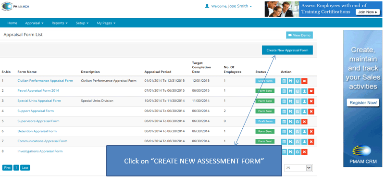The height and width of the screenshot is (187, 385).
Task: Click the person icon for Support Appraisal Form
Action: click(x=304, y=112)
